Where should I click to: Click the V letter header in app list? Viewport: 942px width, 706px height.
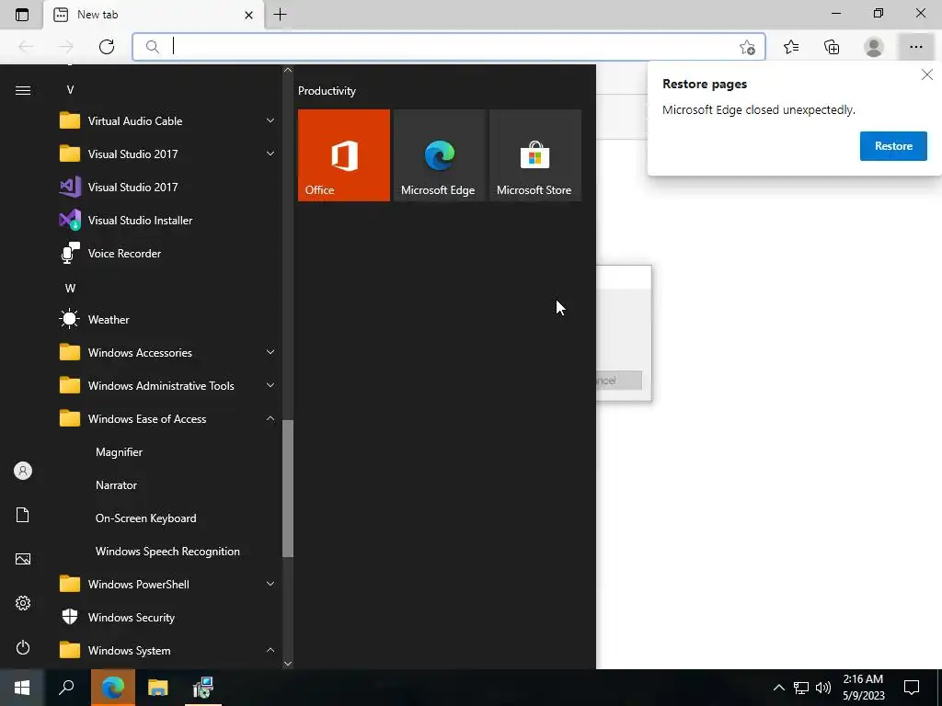pos(70,90)
